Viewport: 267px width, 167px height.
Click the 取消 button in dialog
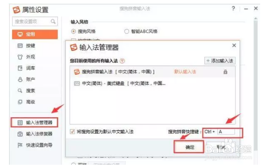coord(221,147)
